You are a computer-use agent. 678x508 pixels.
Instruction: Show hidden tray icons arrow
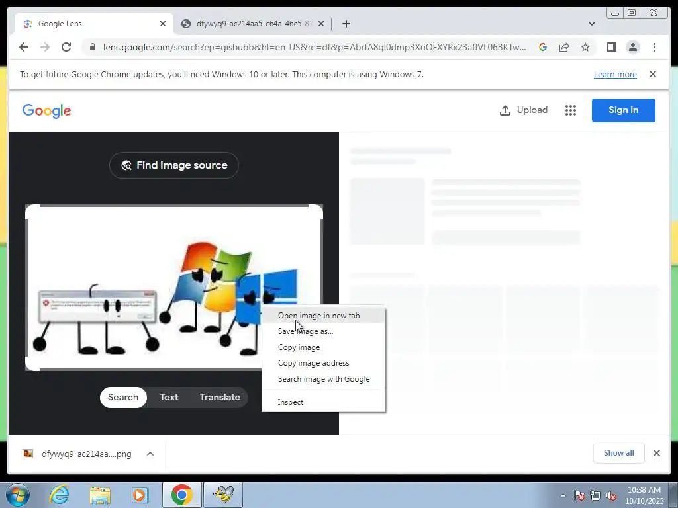tap(563, 495)
